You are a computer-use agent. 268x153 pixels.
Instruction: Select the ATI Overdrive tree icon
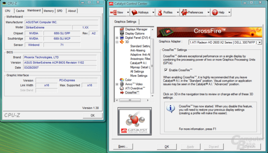pos(122,88)
